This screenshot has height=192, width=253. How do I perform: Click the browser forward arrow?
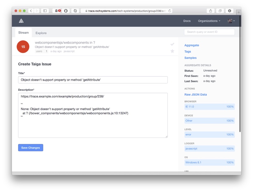coord(37,11)
